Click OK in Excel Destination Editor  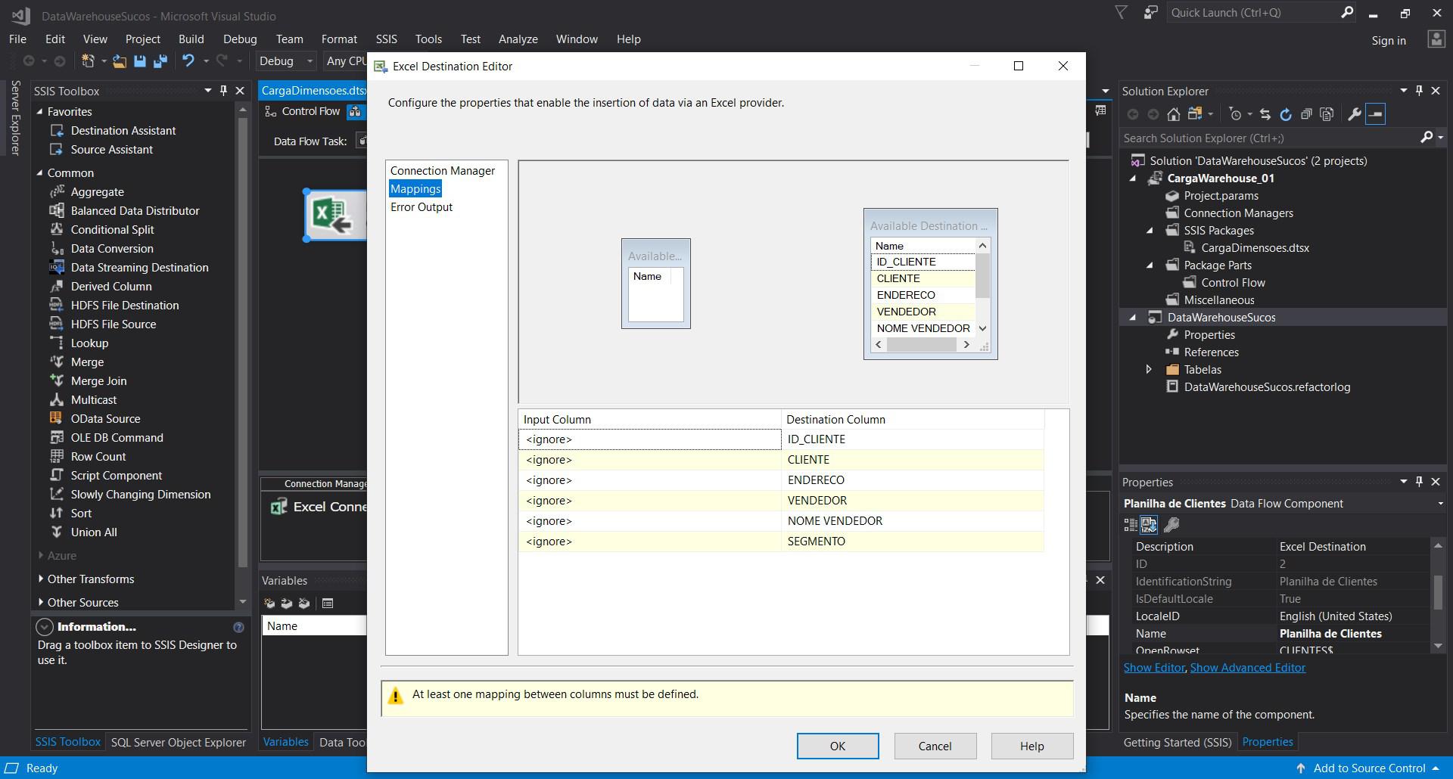click(x=838, y=746)
